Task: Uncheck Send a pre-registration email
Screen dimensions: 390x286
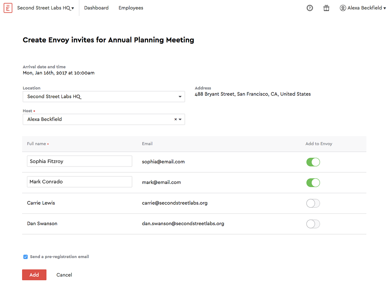Action: 25,257
